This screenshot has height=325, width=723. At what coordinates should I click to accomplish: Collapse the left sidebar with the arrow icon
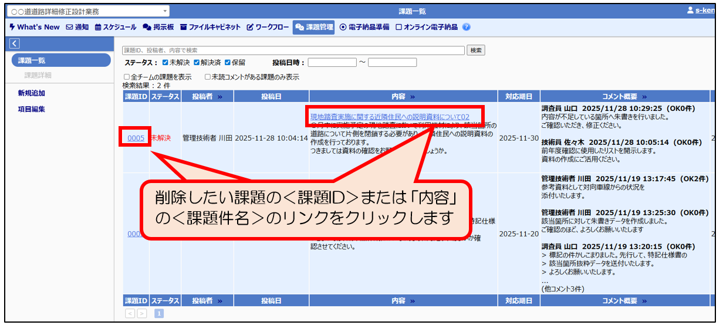[15, 43]
